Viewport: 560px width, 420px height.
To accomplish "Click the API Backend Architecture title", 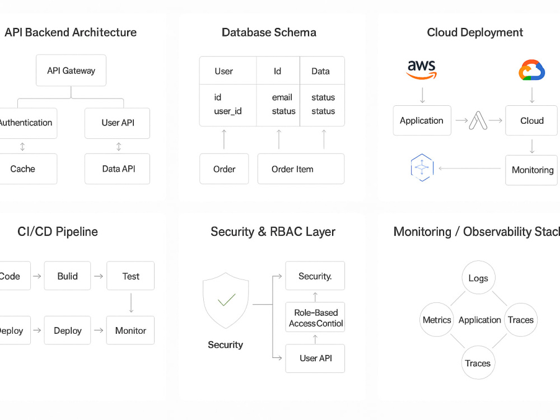I will (71, 32).
